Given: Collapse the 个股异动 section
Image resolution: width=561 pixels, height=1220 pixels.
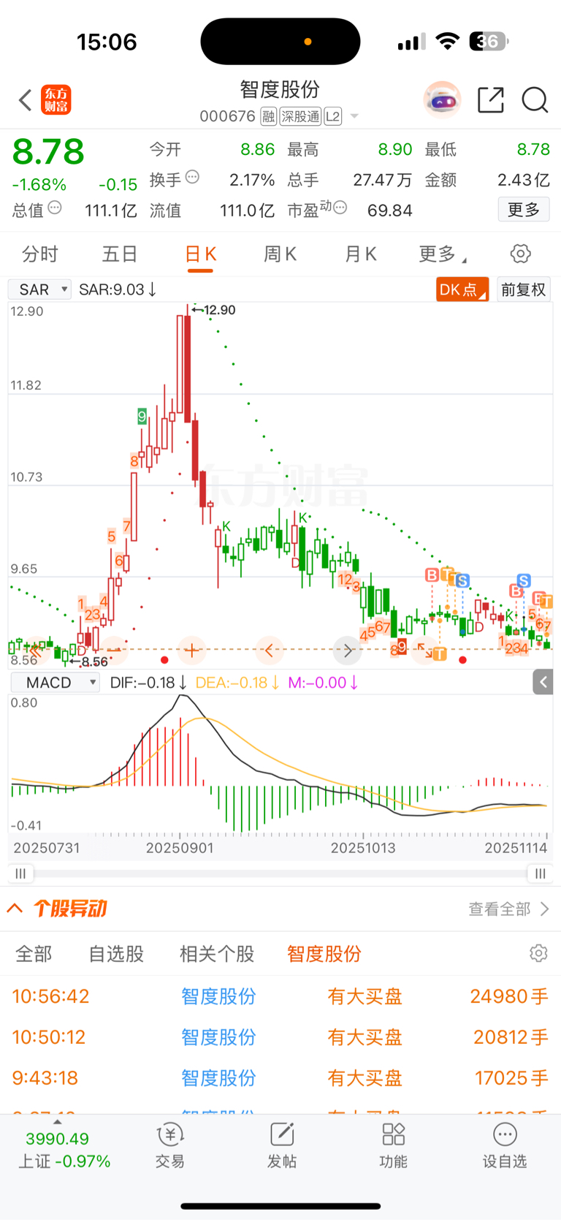Looking at the screenshot, I should pyautogui.click(x=15, y=909).
